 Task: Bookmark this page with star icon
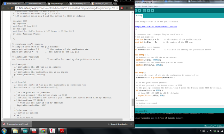click(x=117, y=8)
